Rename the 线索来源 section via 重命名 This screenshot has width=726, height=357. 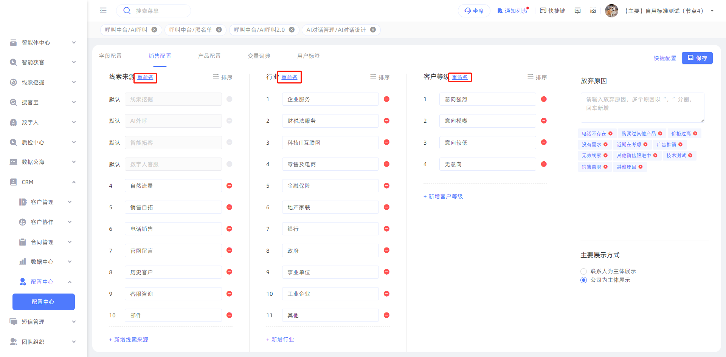click(145, 77)
